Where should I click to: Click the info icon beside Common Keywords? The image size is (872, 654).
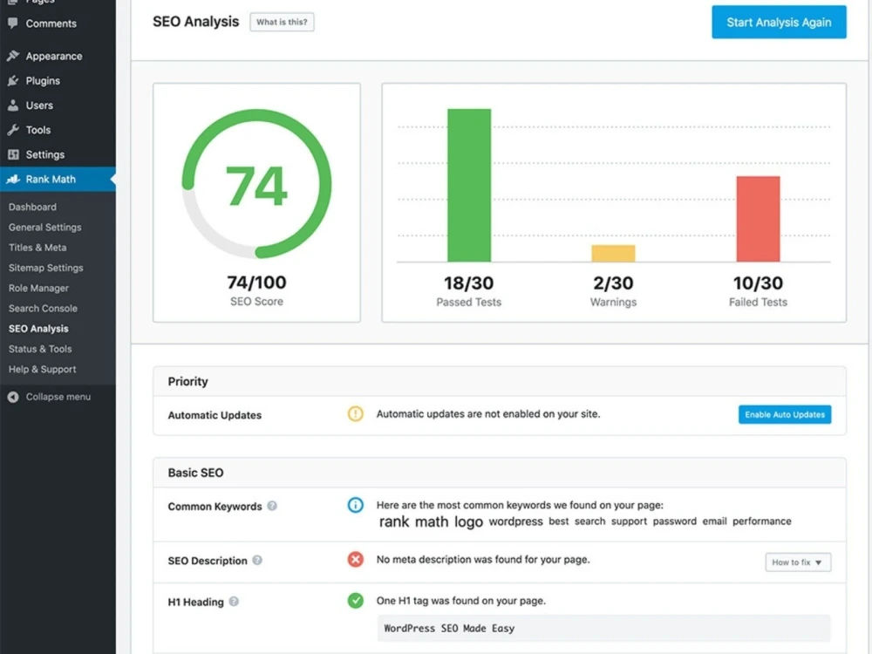356,505
